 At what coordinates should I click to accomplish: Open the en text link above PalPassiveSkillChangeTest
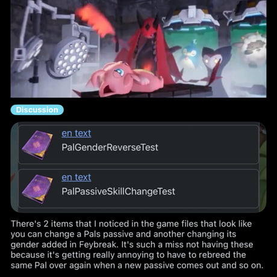(76, 177)
